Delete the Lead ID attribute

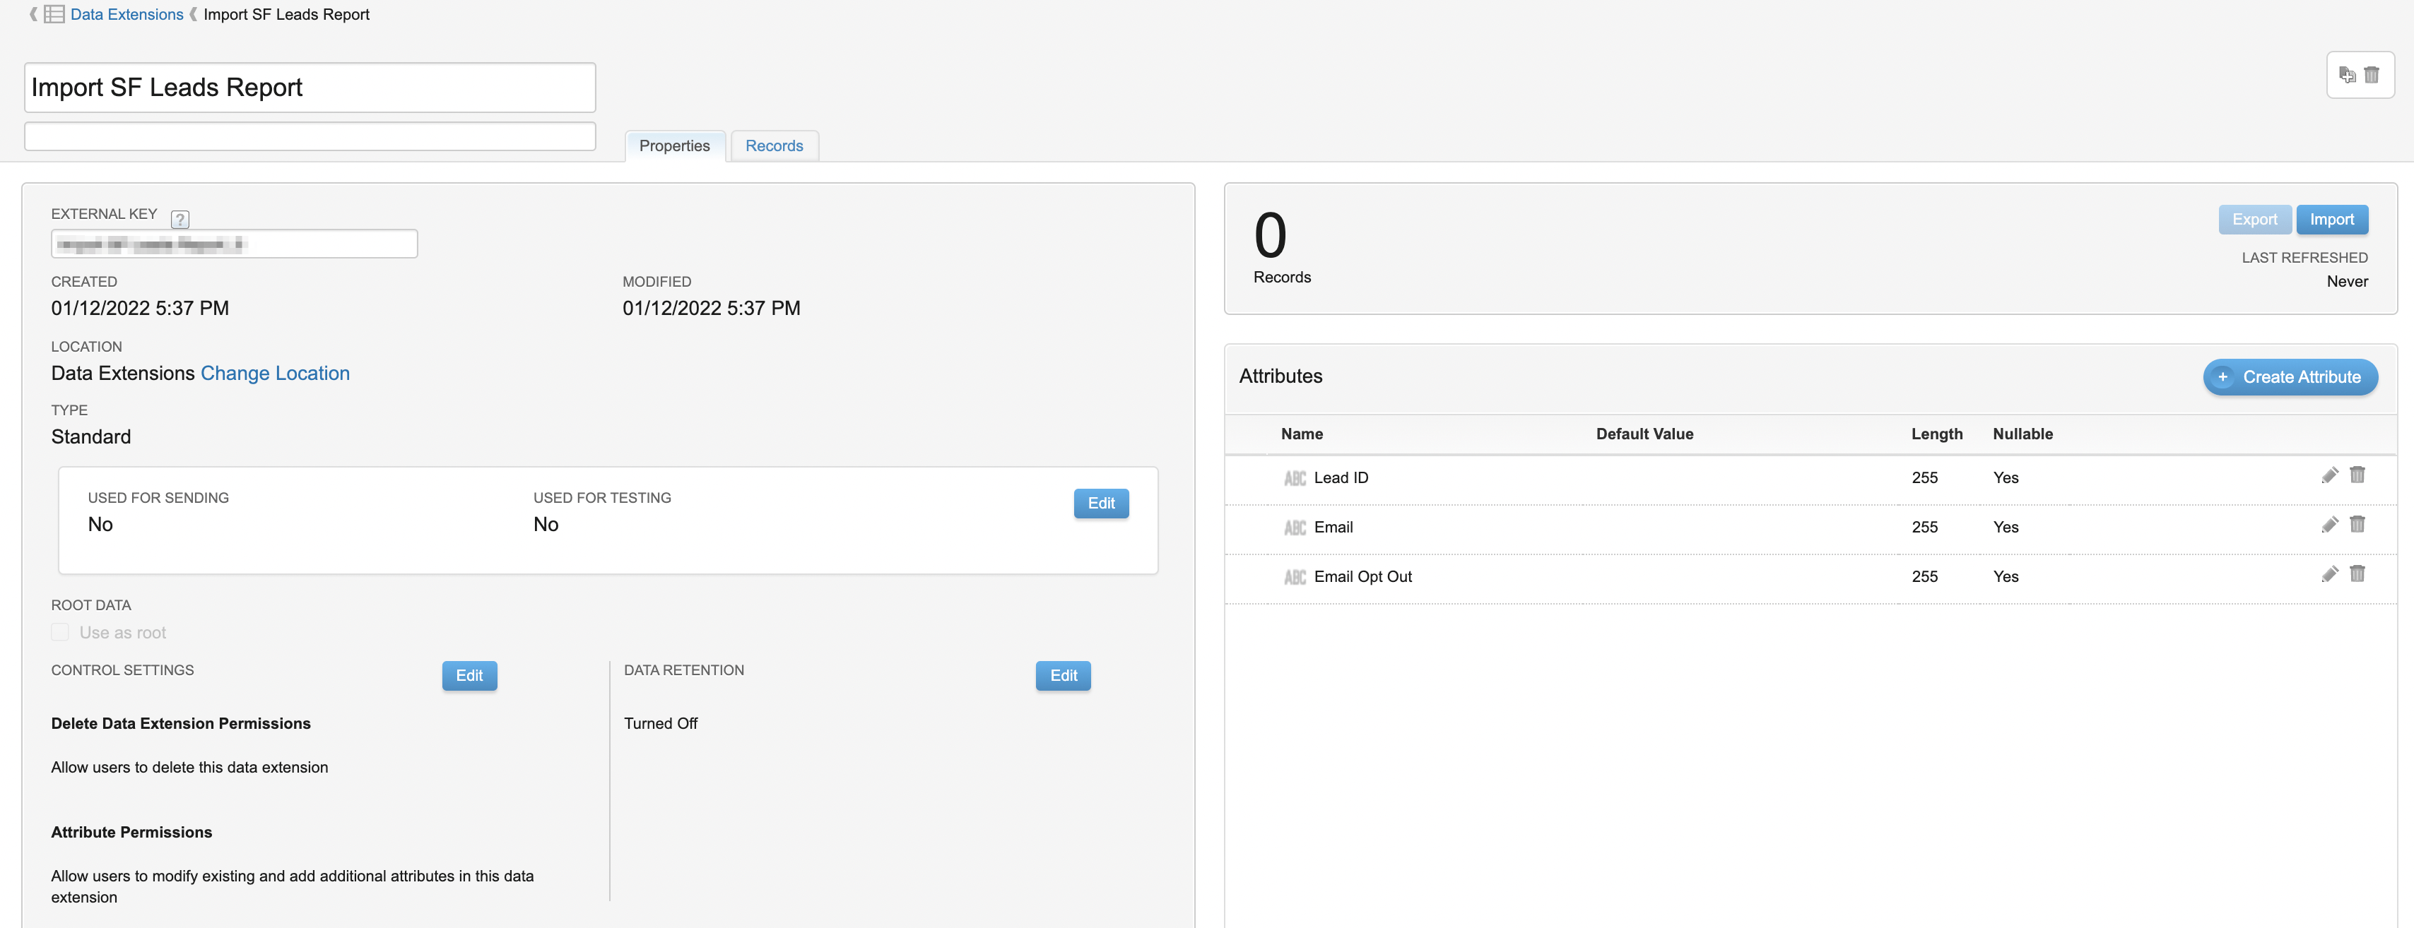2357,476
